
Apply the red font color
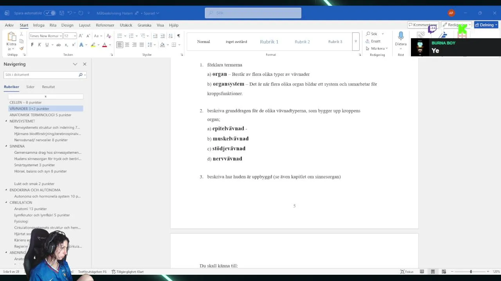(105, 45)
